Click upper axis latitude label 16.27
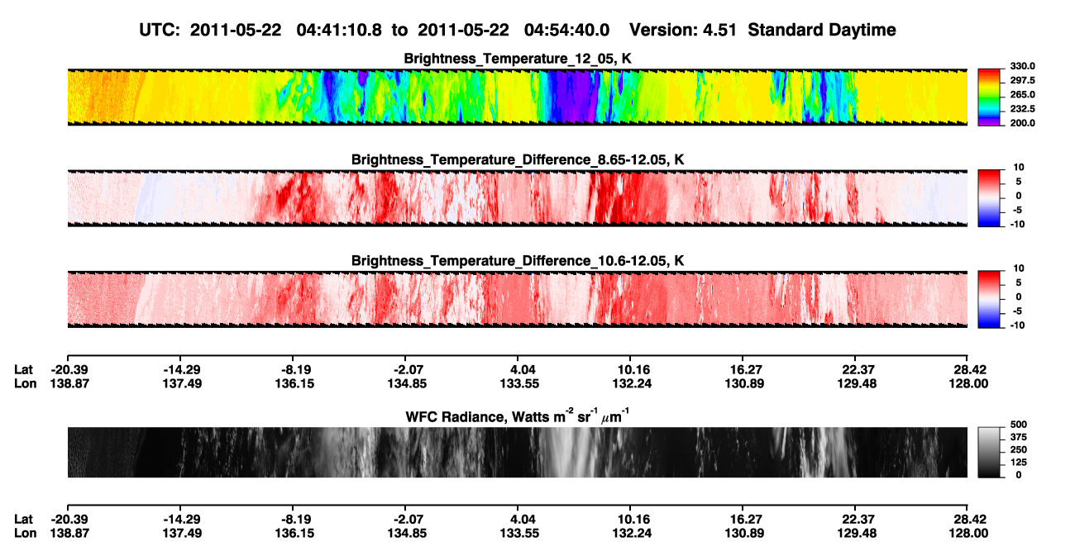Image resolution: width=1075 pixels, height=551 pixels. pos(744,369)
